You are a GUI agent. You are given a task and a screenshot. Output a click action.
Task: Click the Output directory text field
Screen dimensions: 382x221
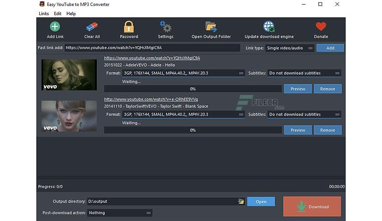(162, 201)
